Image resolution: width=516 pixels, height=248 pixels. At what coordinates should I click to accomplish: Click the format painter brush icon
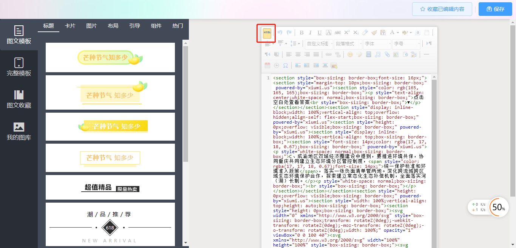coord(374,33)
